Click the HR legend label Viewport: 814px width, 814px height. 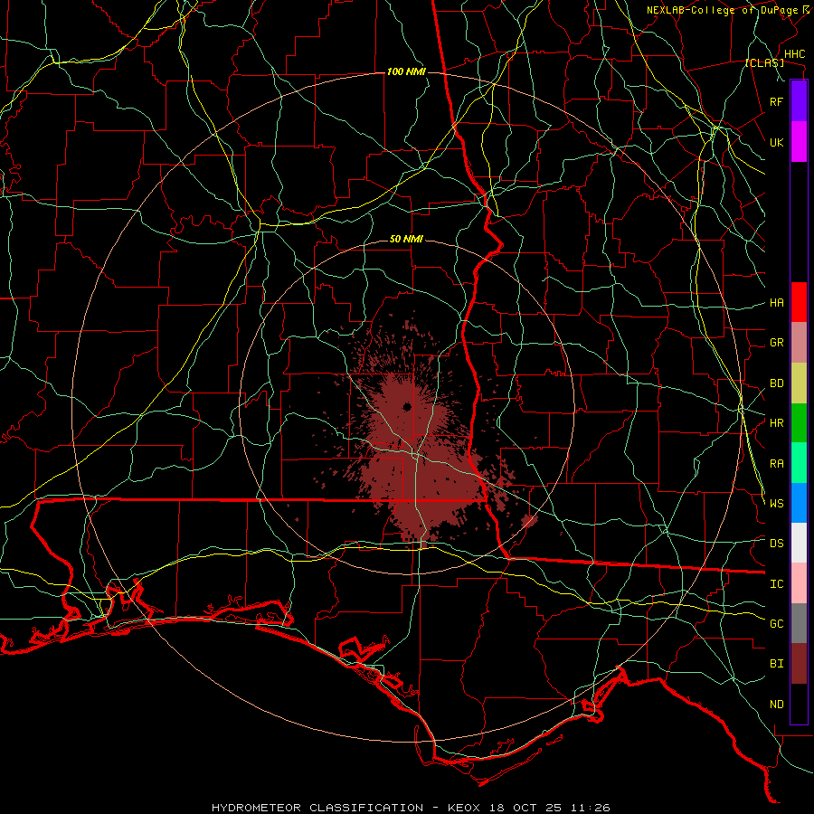(x=776, y=423)
